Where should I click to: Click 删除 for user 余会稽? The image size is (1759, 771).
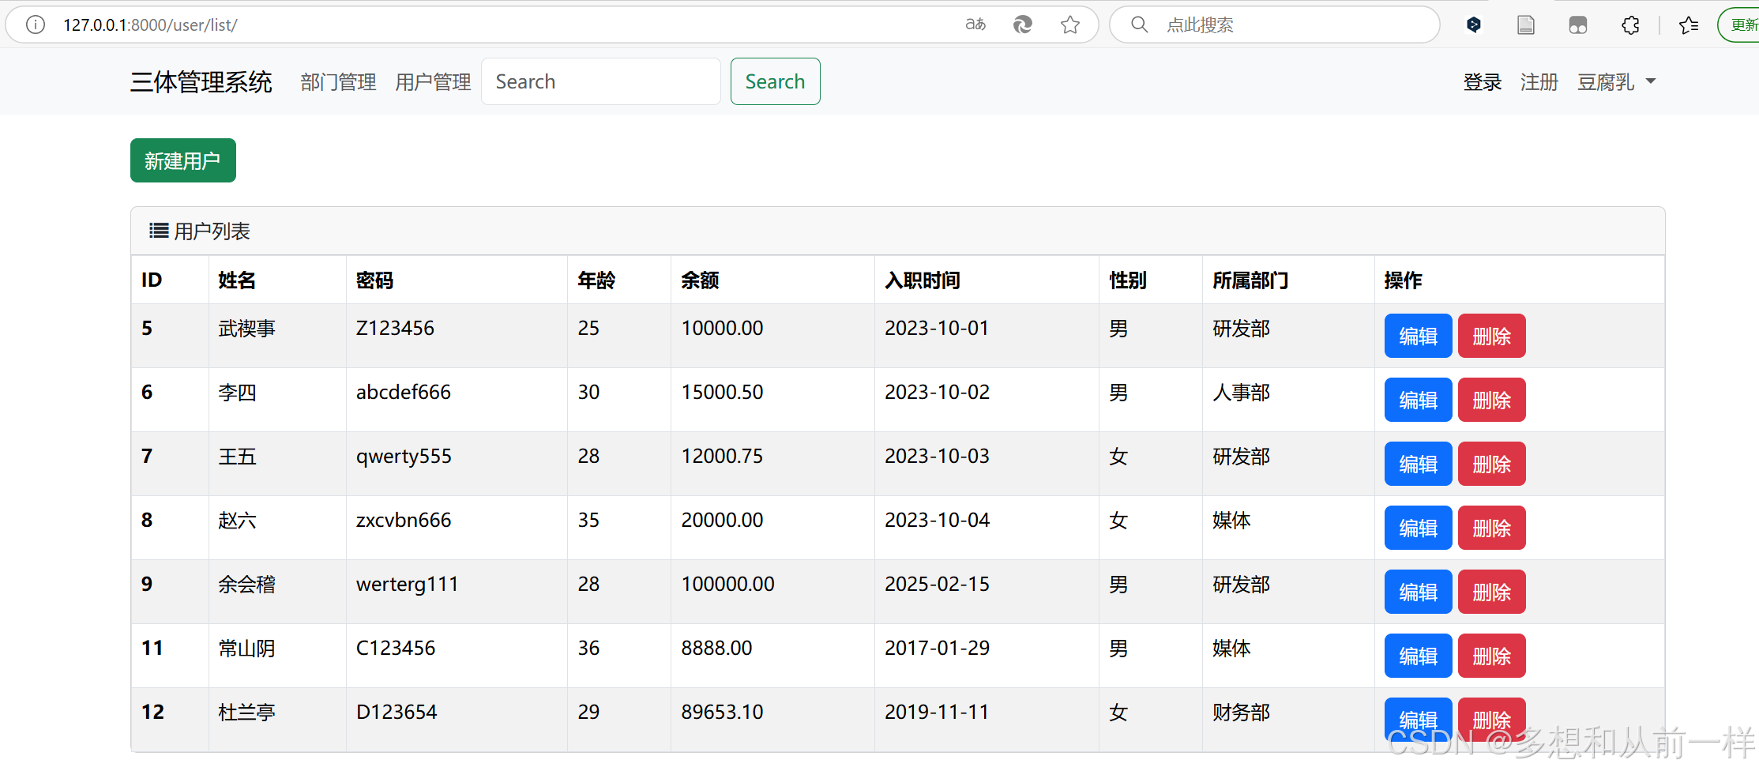[x=1491, y=592]
